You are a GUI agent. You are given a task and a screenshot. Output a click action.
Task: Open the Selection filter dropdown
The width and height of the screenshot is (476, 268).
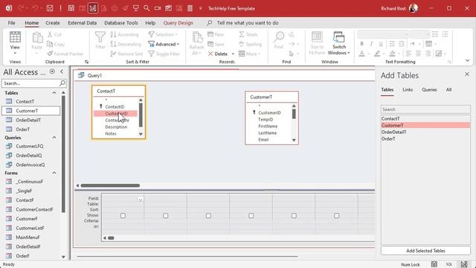click(163, 35)
